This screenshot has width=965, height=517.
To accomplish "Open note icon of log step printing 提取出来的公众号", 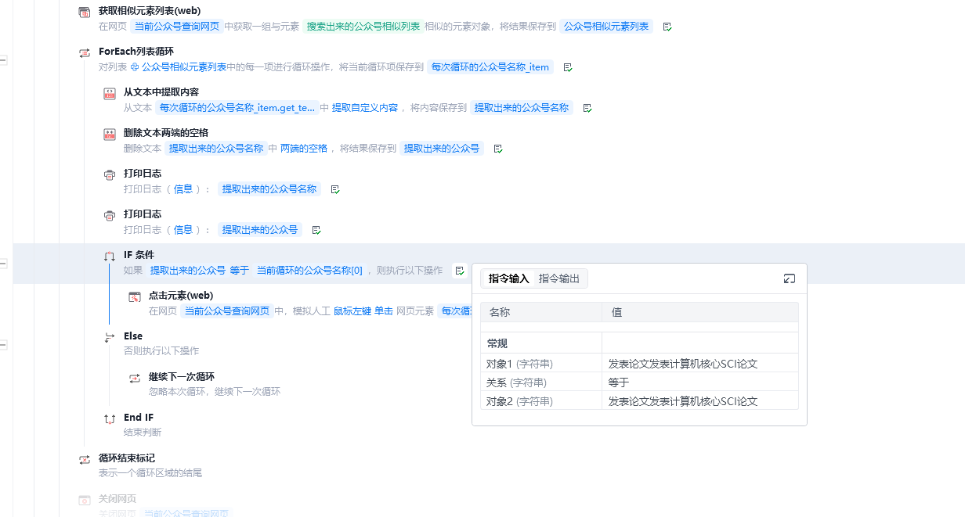I will (x=316, y=230).
